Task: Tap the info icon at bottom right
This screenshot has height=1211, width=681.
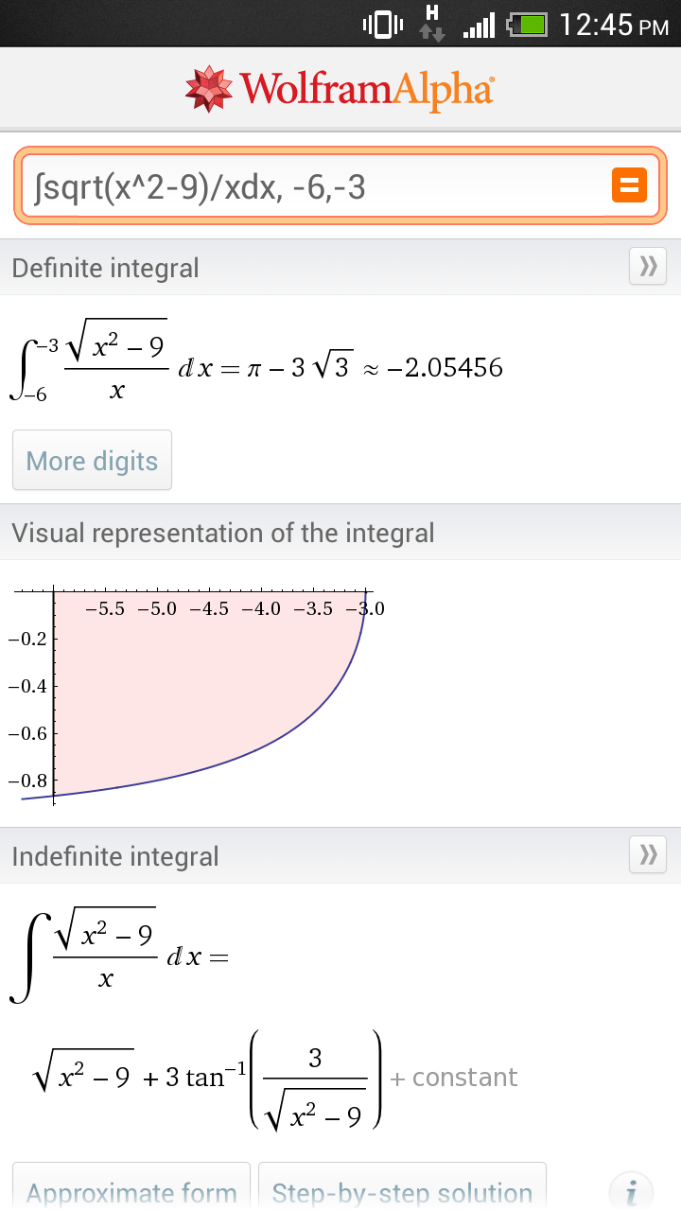Action: 630,1190
